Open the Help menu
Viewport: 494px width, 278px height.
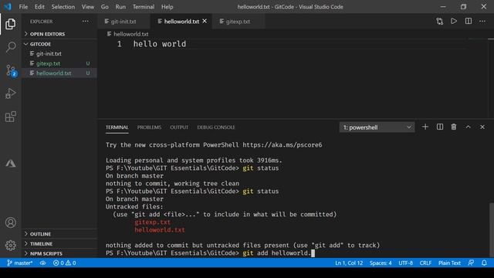[x=167, y=7]
